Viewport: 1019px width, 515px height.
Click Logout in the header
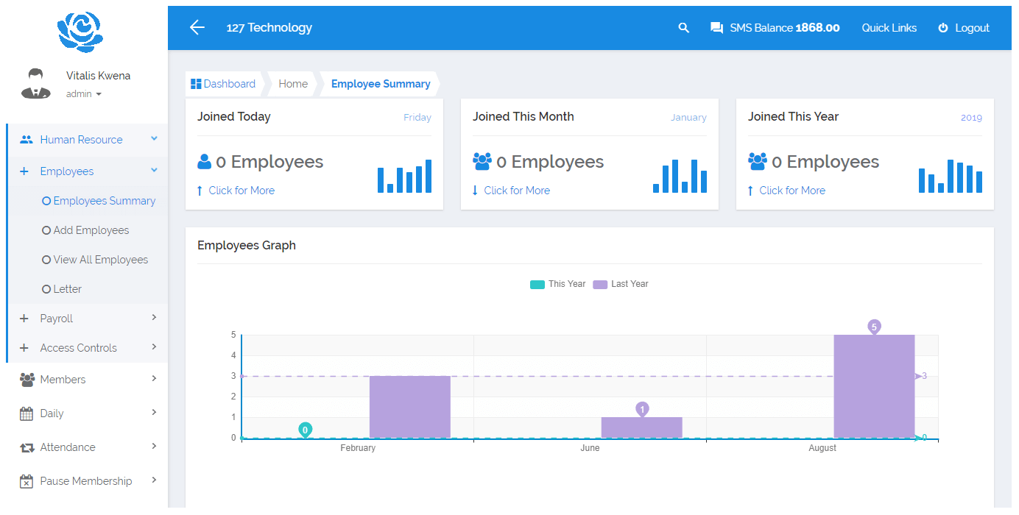point(964,28)
